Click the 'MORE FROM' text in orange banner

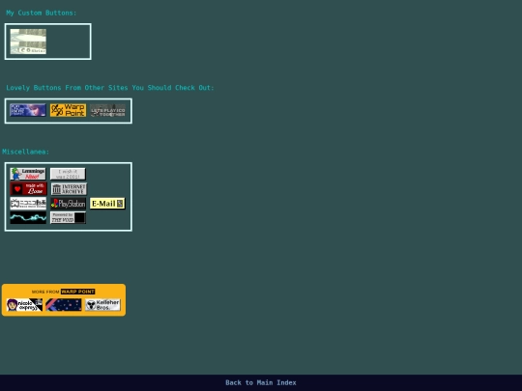point(45,292)
